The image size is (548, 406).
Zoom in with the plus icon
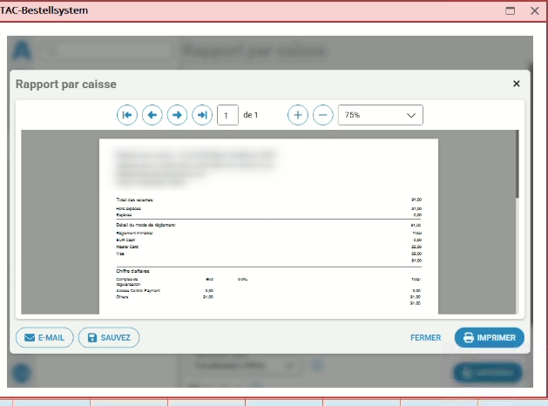[x=298, y=115]
